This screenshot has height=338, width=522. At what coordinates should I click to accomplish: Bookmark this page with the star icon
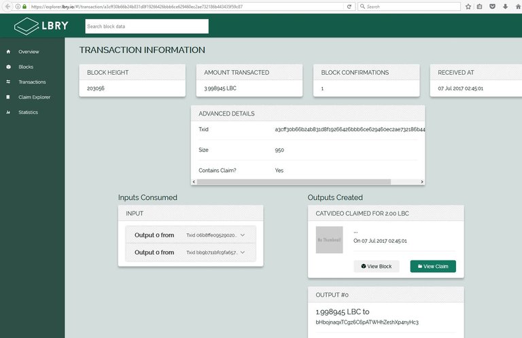click(x=468, y=6)
